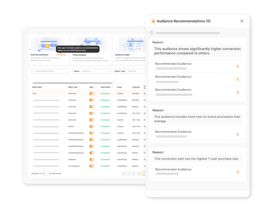Go to page 2 in pagination

pos(134,174)
